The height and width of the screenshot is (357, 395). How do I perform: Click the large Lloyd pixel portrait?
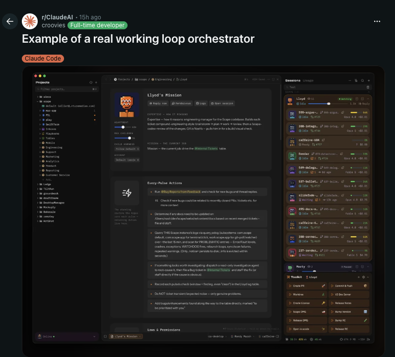tap(127, 105)
